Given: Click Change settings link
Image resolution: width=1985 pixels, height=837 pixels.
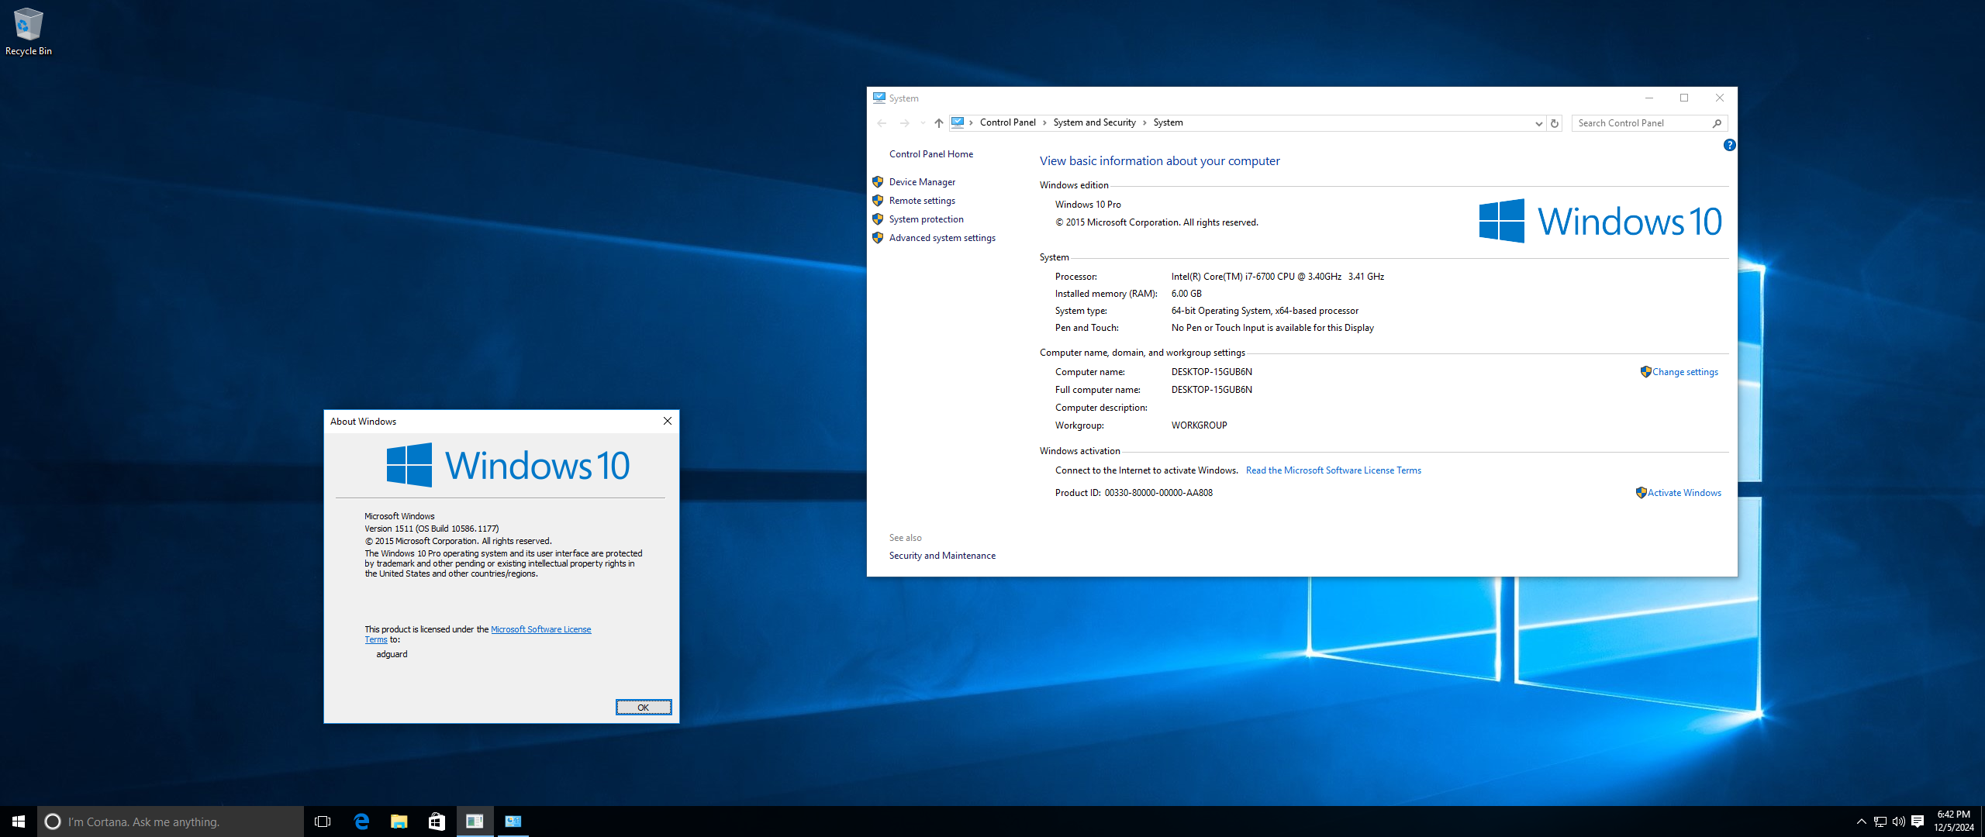Looking at the screenshot, I should tap(1684, 372).
